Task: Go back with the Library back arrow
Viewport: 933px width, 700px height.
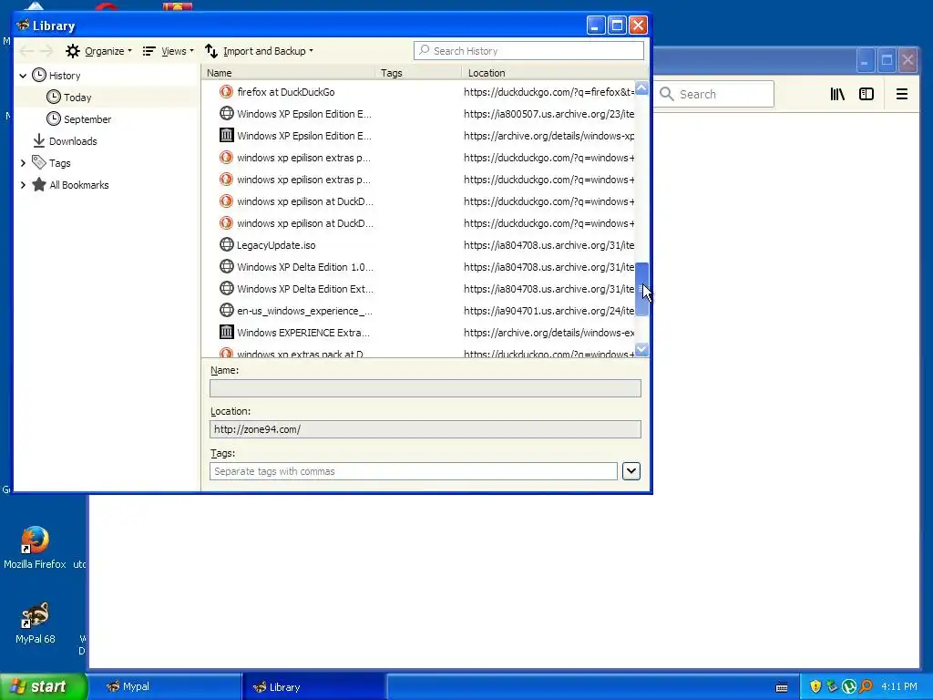Action: tap(26, 51)
